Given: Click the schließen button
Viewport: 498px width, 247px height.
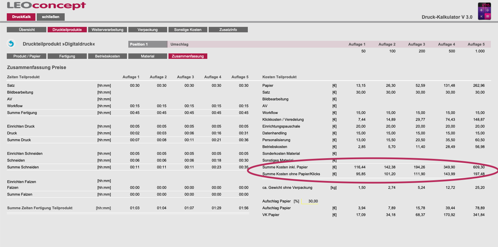Looking at the screenshot, I should pyautogui.click(x=51, y=17).
